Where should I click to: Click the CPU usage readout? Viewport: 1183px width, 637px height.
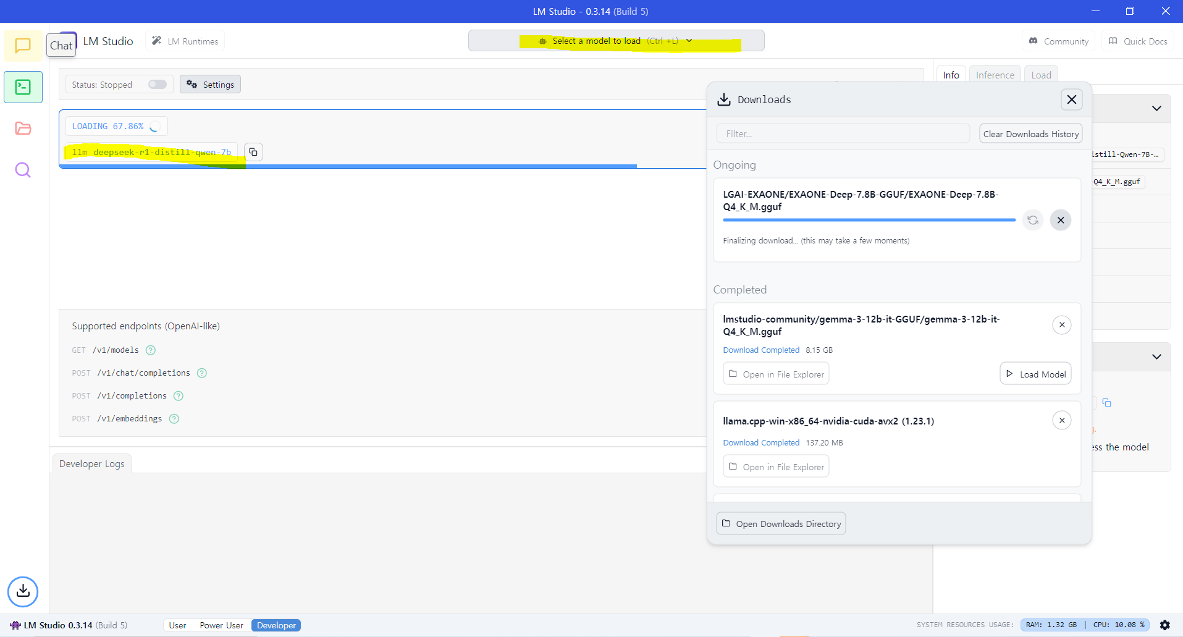(x=1119, y=625)
